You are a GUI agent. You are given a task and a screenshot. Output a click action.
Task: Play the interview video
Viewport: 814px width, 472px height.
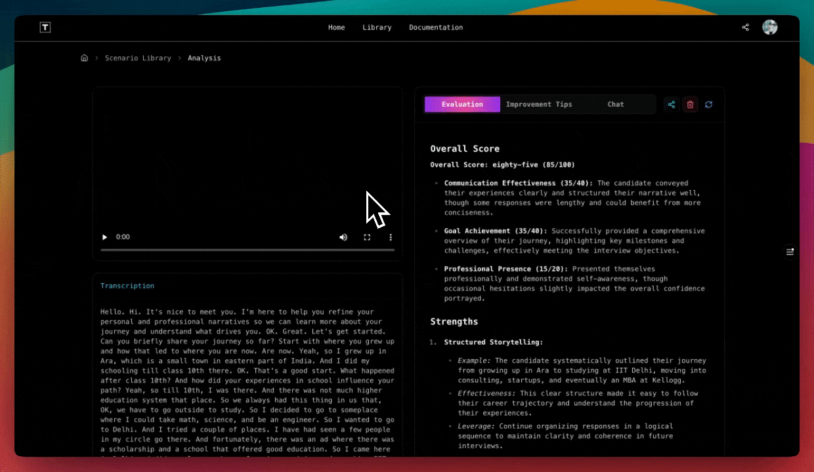click(x=104, y=237)
